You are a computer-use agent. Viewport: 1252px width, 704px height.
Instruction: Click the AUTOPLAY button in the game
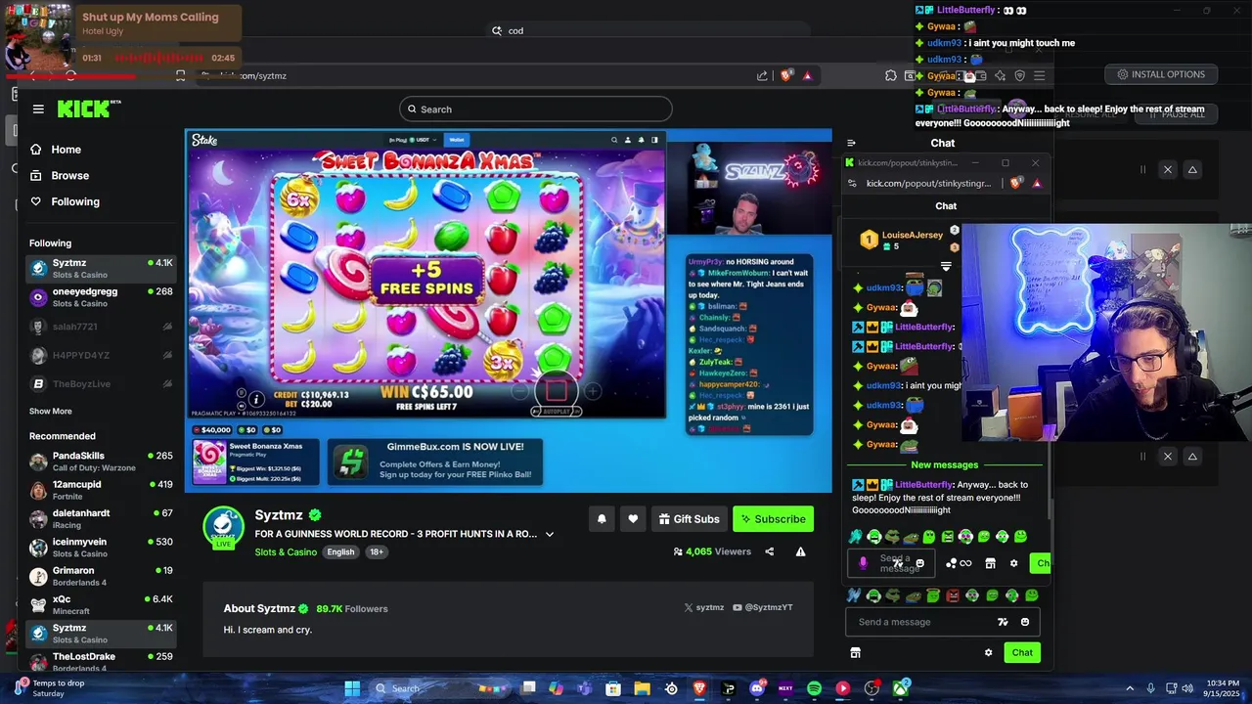coord(556,411)
